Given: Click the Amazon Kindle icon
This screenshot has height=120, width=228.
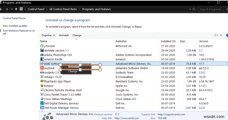Looking at the screenshot, I should (42, 59).
